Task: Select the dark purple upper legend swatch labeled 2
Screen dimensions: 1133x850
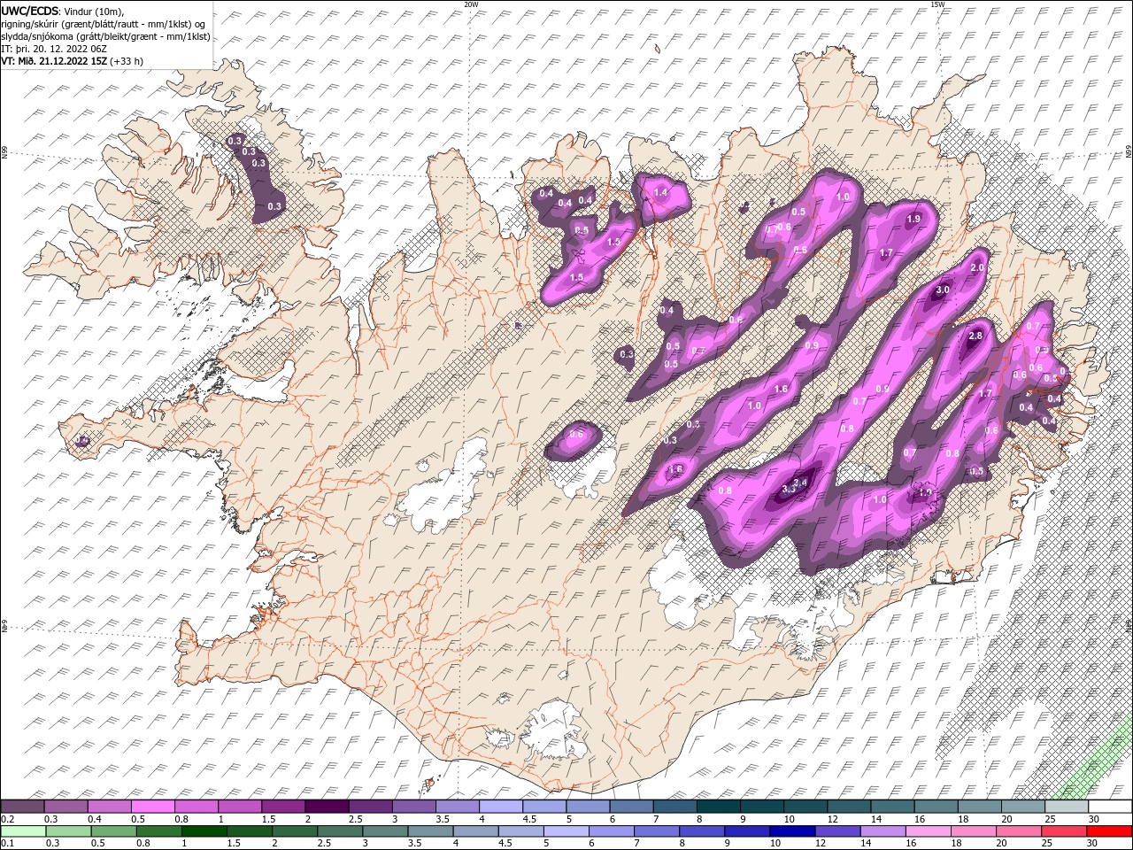Action: point(327,807)
